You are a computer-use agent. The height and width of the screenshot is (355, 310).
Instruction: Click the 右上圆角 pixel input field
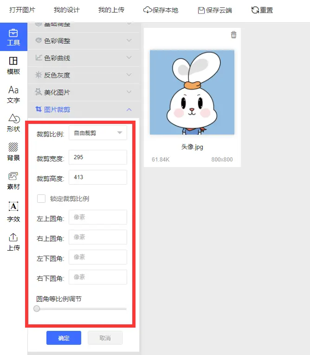(98, 237)
